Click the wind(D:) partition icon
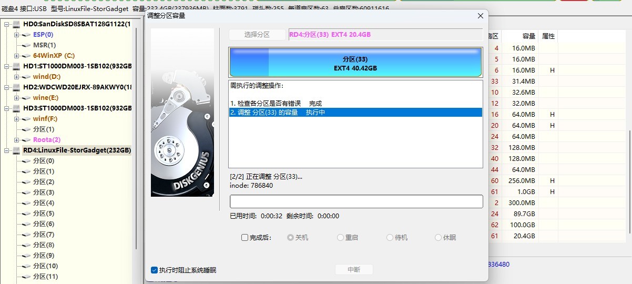Image resolution: width=632 pixels, height=284 pixels. click(27, 77)
